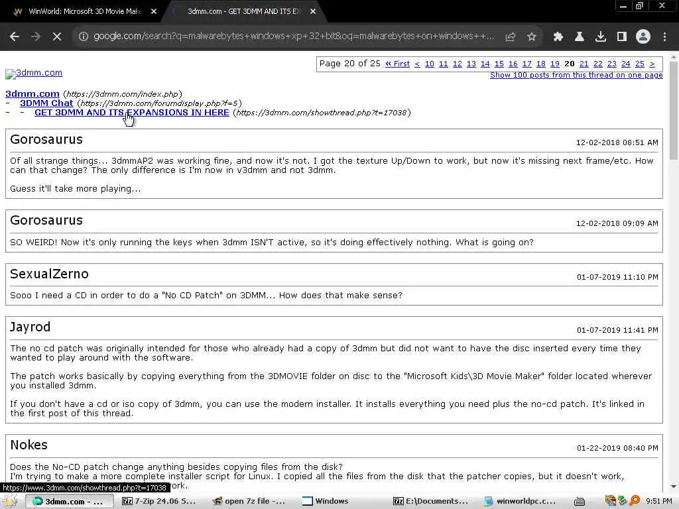Go to page 16 of the thread
Viewport: 679px width, 509px height.
513,64
